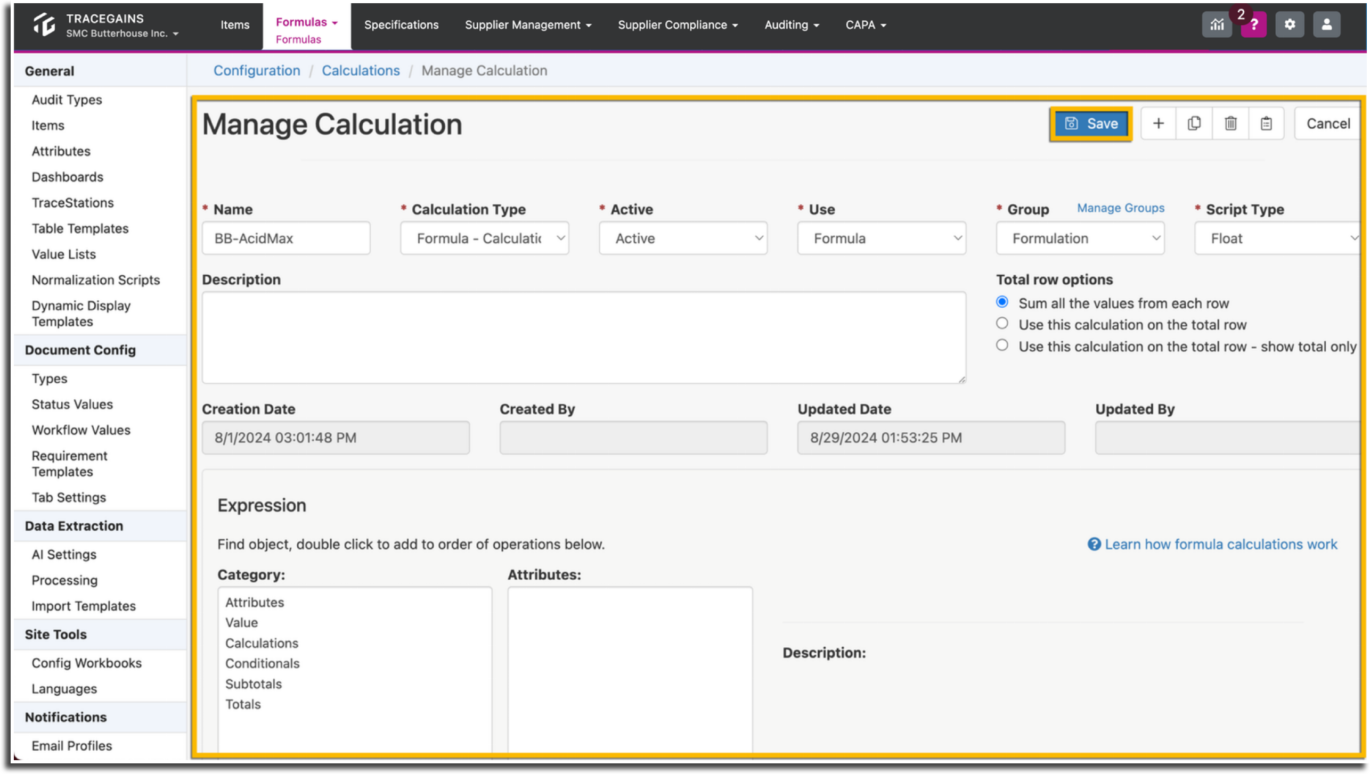
Task: Open Types under Document Config
Action: [x=49, y=378]
